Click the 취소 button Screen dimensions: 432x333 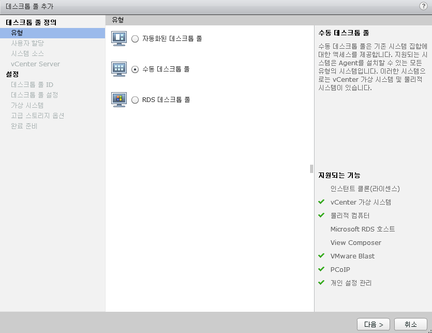[x=410, y=324]
